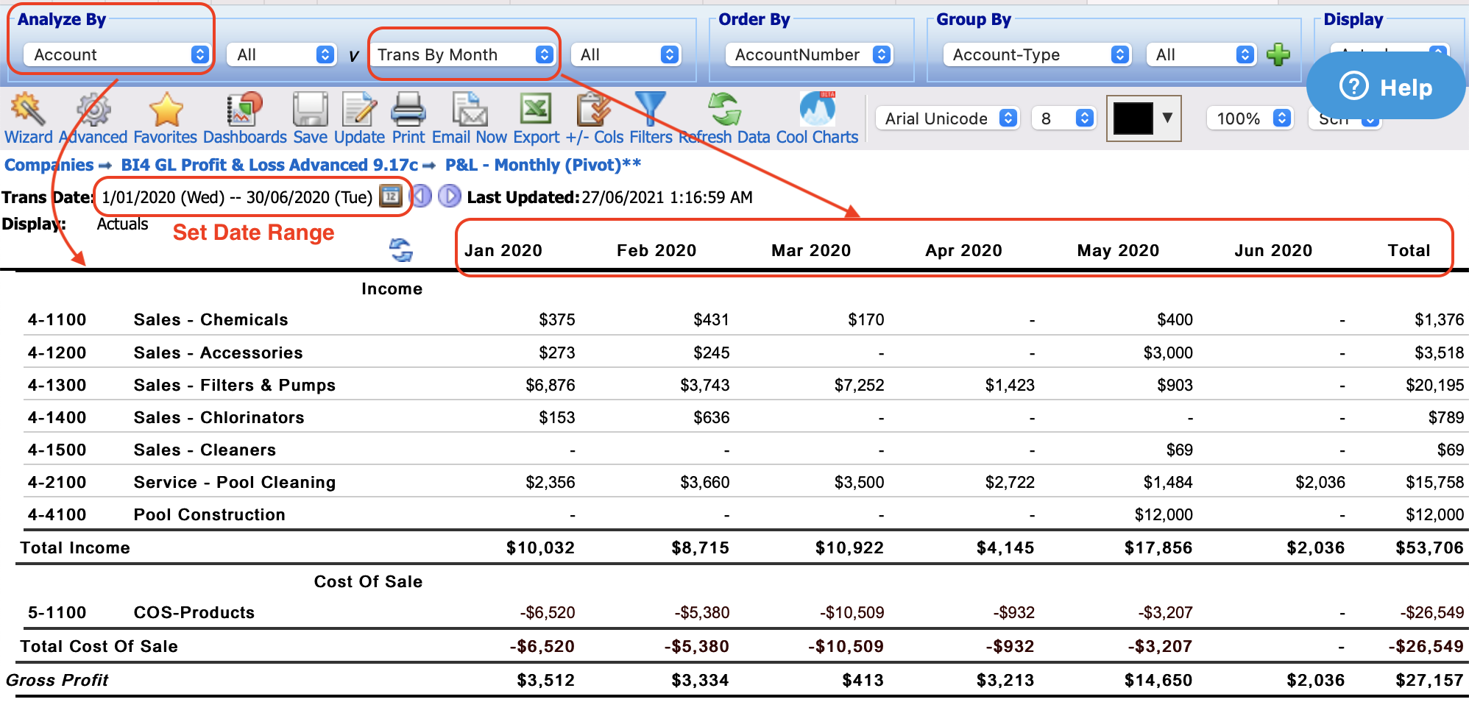The width and height of the screenshot is (1469, 702).
Task: Open the Arial Unicode font dropdown
Action: (947, 118)
